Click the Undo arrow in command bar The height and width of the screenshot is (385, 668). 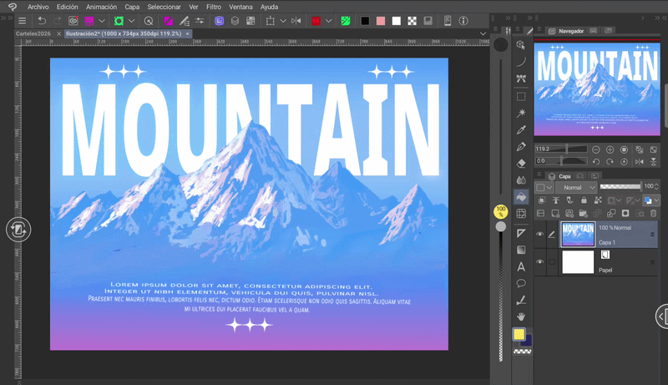[x=42, y=20]
